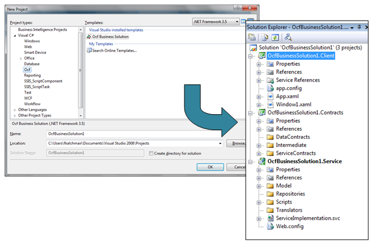
Task: Click the Search Online Templates icon
Action: [x=89, y=50]
